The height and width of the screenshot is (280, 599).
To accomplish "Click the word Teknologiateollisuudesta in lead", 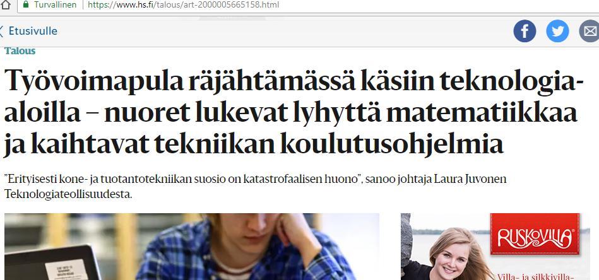I will (x=68, y=194).
